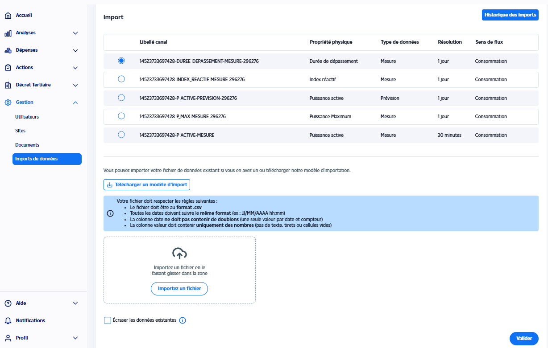Collapse the Gestion section chevron
Screen dimensions: 548x348
point(75,102)
